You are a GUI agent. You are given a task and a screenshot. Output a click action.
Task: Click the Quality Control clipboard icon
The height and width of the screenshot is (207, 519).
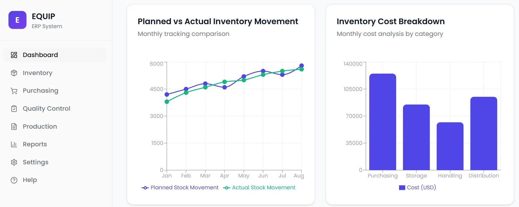(14, 109)
